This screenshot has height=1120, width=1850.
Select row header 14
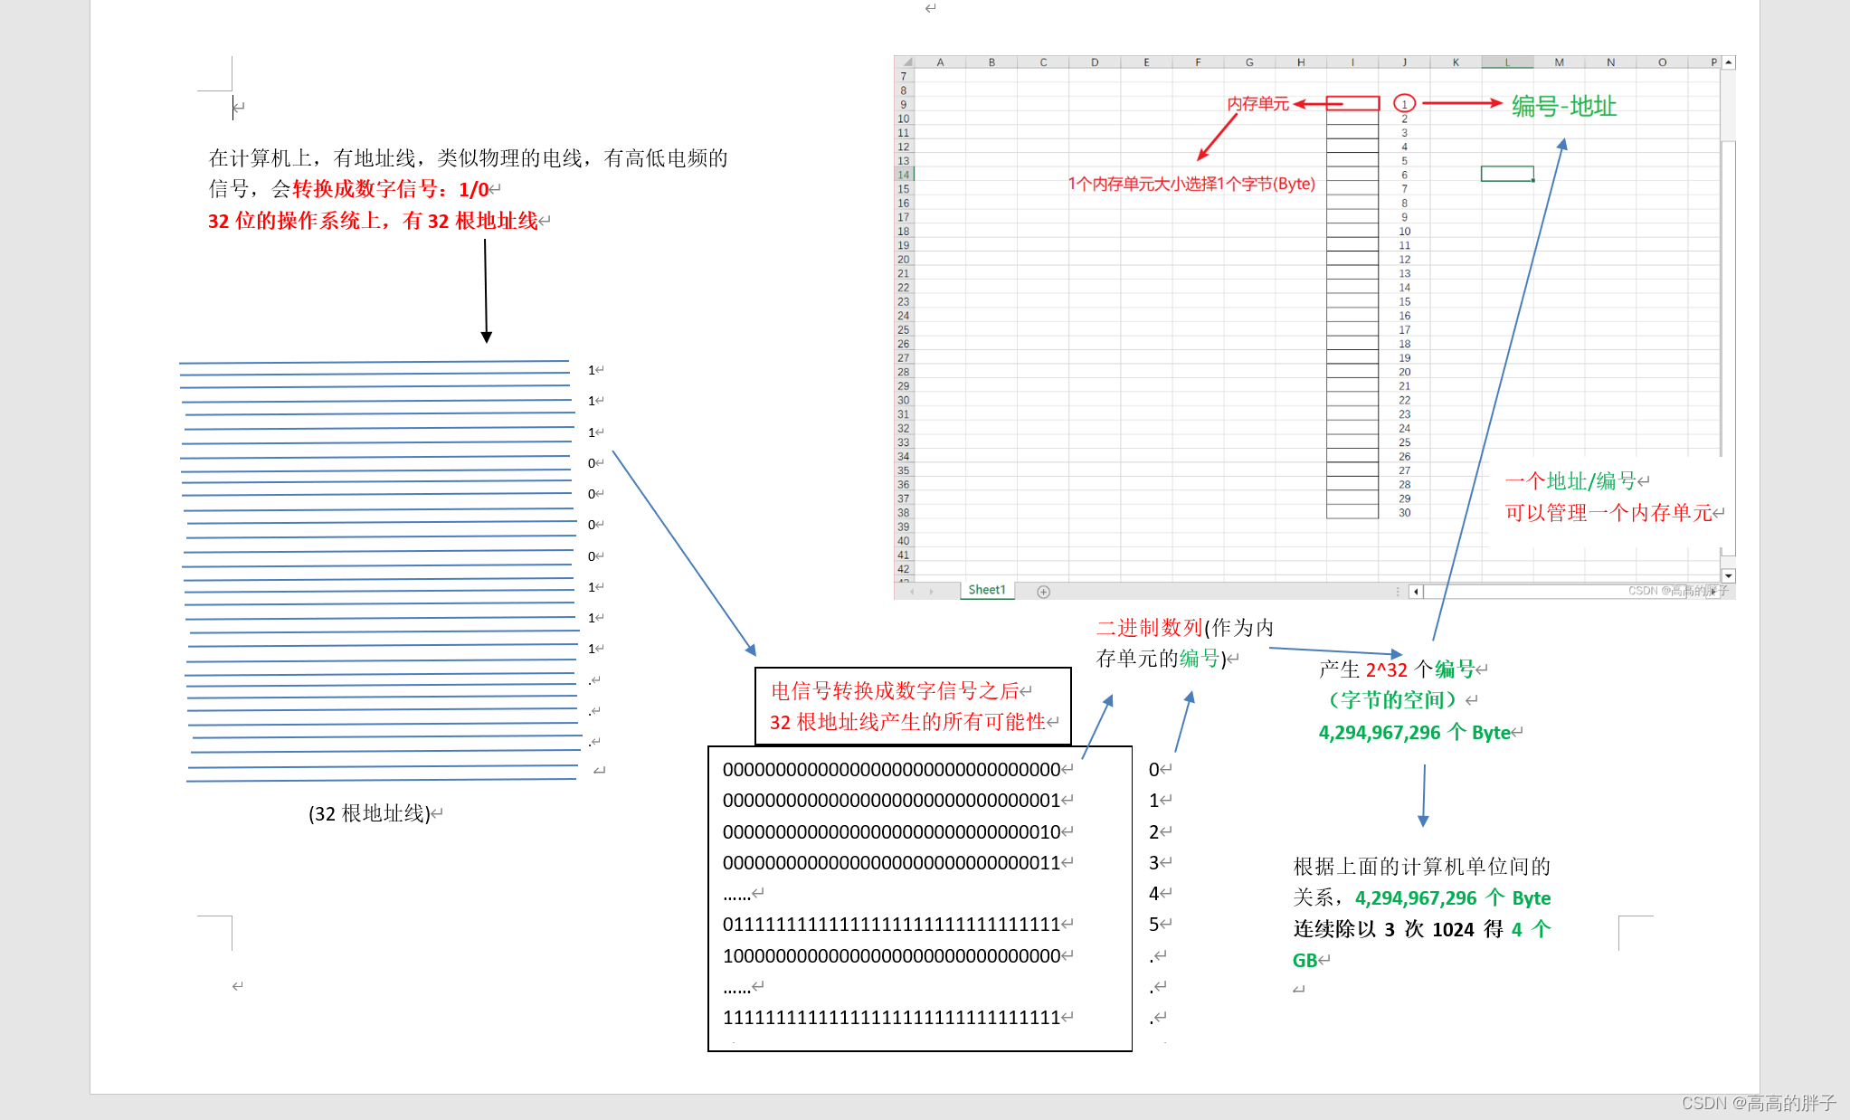(x=904, y=175)
